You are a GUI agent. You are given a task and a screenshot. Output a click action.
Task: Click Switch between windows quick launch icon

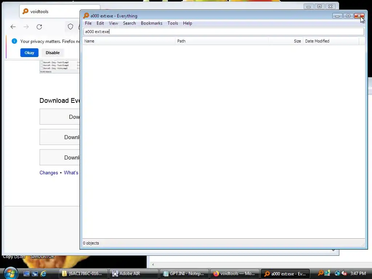[35, 274]
